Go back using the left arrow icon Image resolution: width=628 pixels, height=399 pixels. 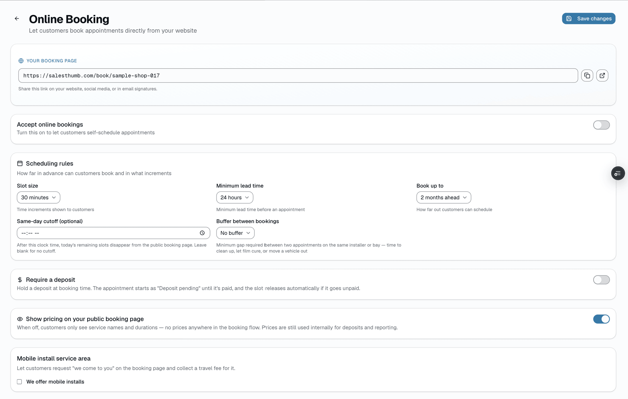click(x=17, y=19)
